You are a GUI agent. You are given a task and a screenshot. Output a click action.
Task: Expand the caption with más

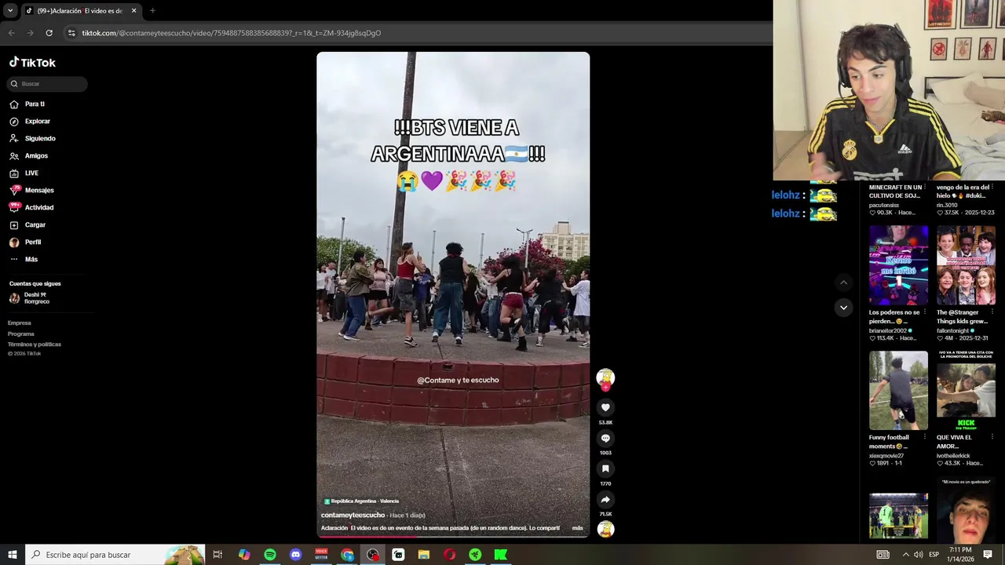point(578,528)
